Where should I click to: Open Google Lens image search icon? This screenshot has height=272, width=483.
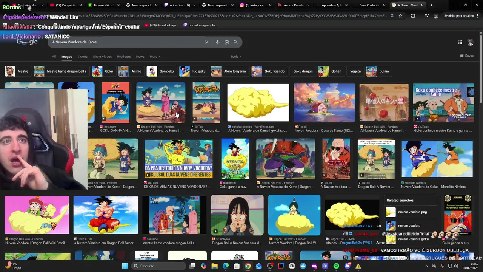pyautogui.click(x=227, y=42)
